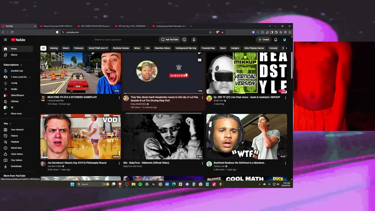The image size is (375, 211).
Task: Open YouTube notifications bell
Action: pyautogui.click(x=276, y=40)
